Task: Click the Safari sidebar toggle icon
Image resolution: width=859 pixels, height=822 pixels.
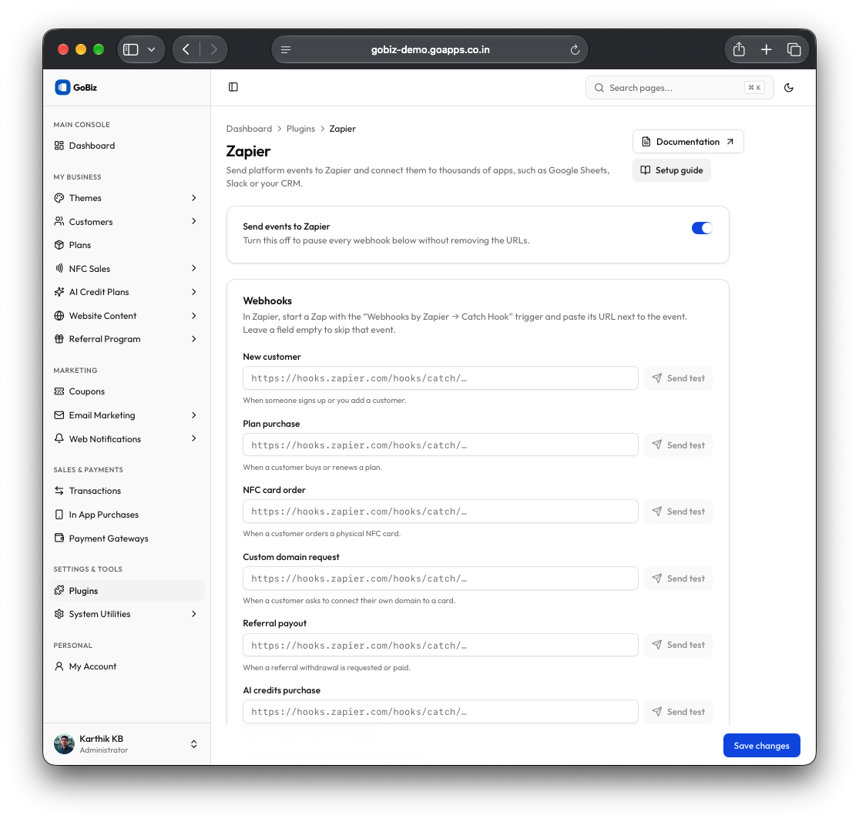Action: tap(130, 50)
